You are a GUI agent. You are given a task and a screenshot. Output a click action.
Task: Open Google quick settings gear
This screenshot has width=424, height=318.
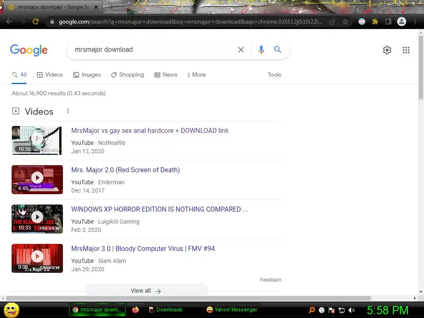[387, 50]
